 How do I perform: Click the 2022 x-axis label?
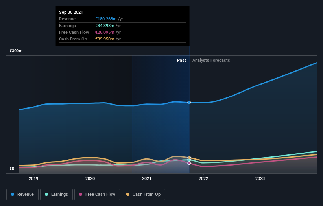tap(203, 178)
